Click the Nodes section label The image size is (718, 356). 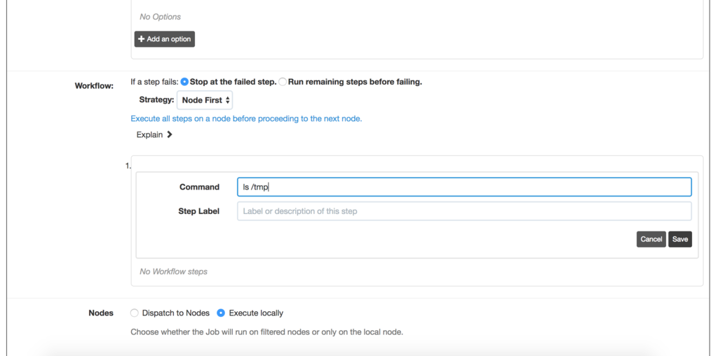tap(101, 313)
